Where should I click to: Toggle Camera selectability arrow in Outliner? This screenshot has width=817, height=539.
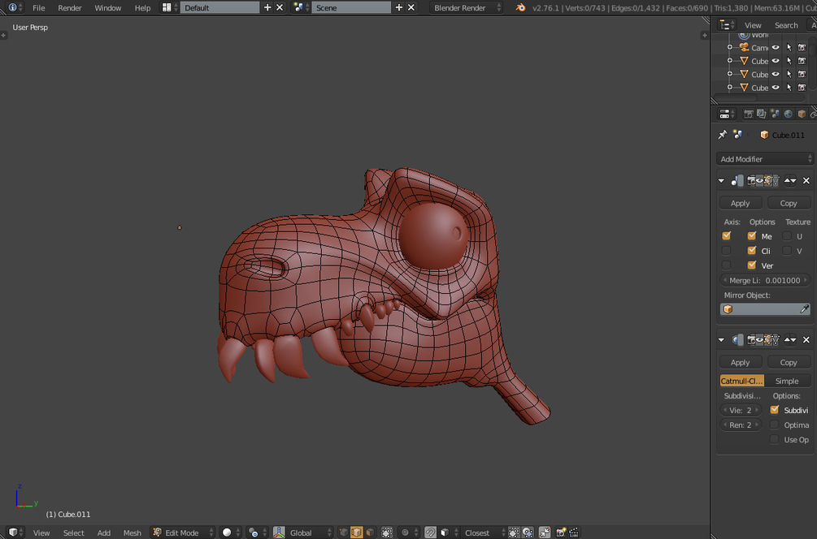click(x=789, y=47)
